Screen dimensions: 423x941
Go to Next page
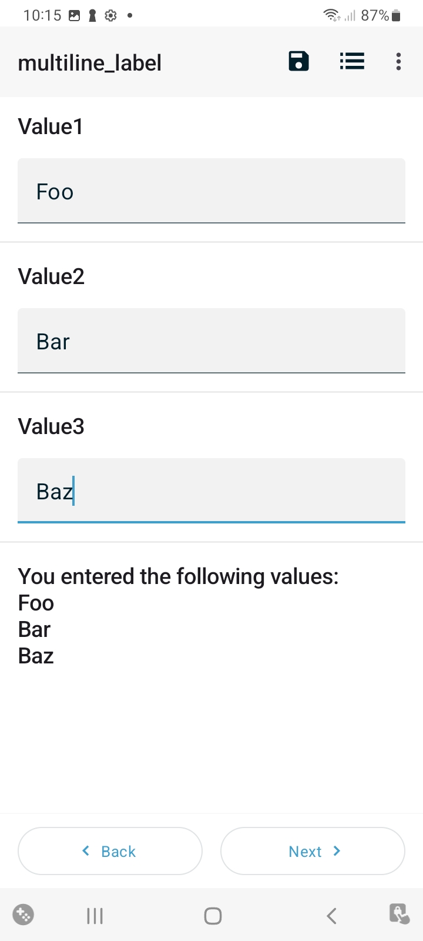[x=313, y=851]
